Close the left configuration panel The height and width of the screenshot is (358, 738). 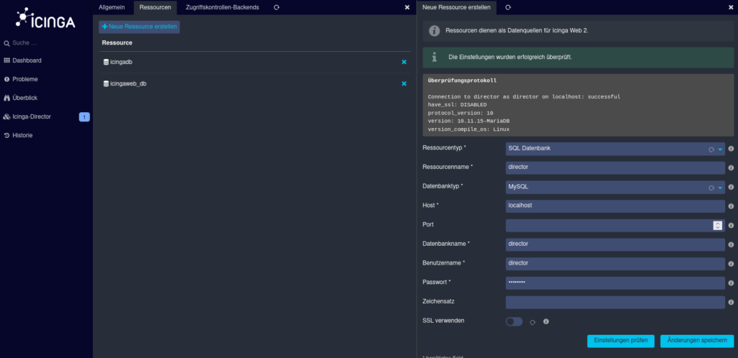tap(407, 7)
